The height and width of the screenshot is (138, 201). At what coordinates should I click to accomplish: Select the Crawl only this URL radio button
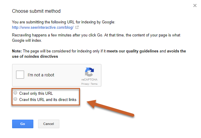16,93
